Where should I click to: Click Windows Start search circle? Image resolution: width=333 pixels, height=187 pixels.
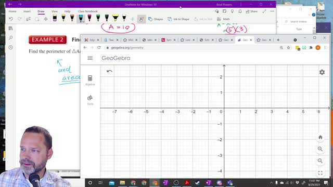pos(90,182)
